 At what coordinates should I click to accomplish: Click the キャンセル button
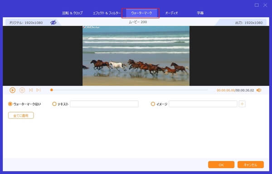pyautogui.click(x=251, y=165)
